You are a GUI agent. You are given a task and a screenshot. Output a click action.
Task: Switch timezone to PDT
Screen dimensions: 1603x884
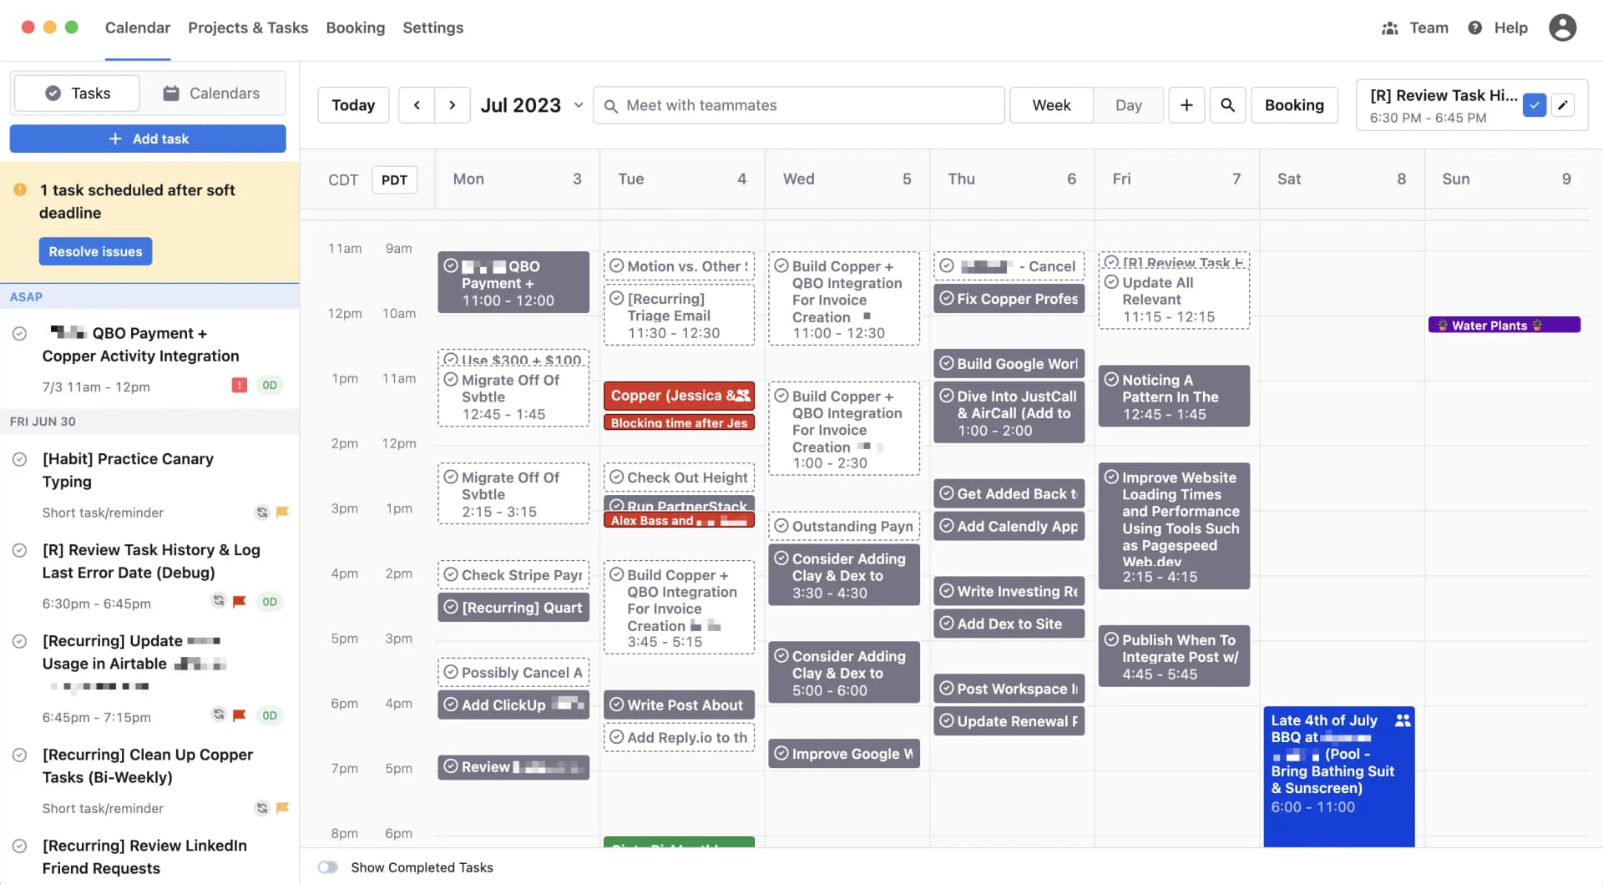394,179
